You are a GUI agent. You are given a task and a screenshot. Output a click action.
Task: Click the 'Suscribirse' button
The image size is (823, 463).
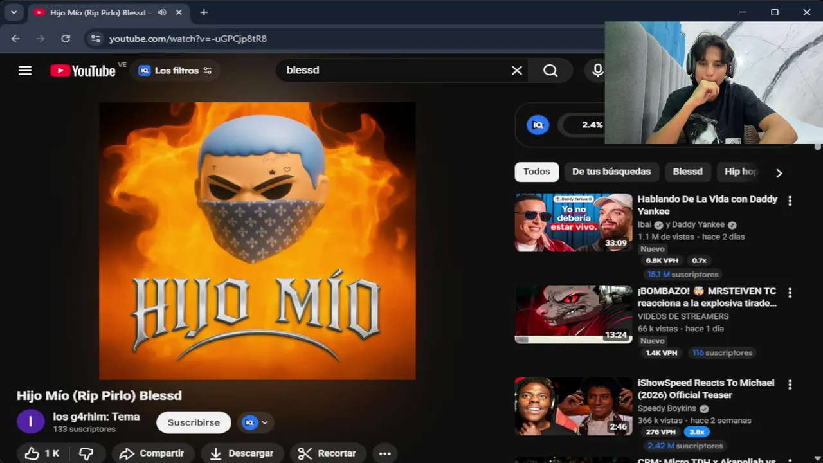point(194,422)
